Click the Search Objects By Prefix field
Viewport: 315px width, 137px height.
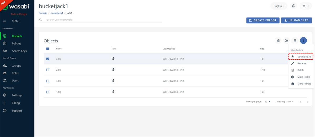[104, 20]
